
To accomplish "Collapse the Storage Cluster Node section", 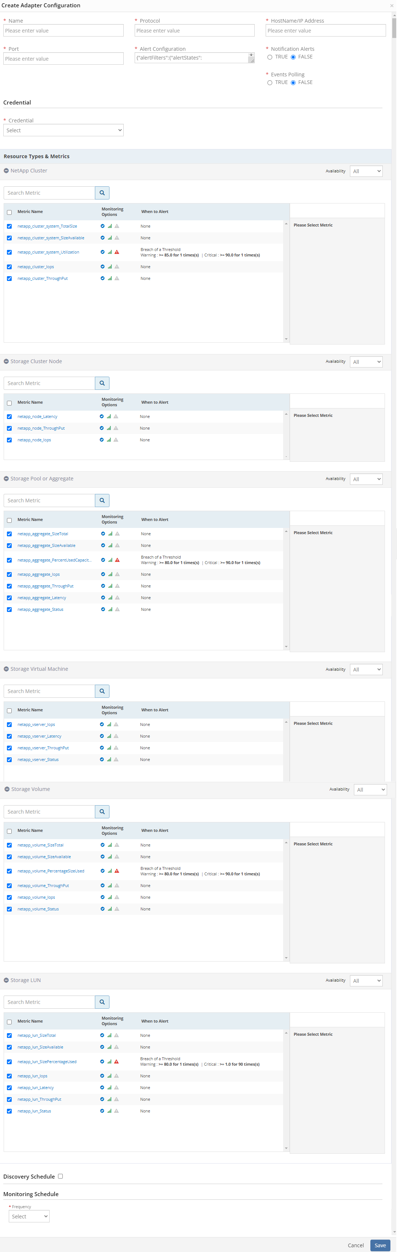I will coord(6,361).
